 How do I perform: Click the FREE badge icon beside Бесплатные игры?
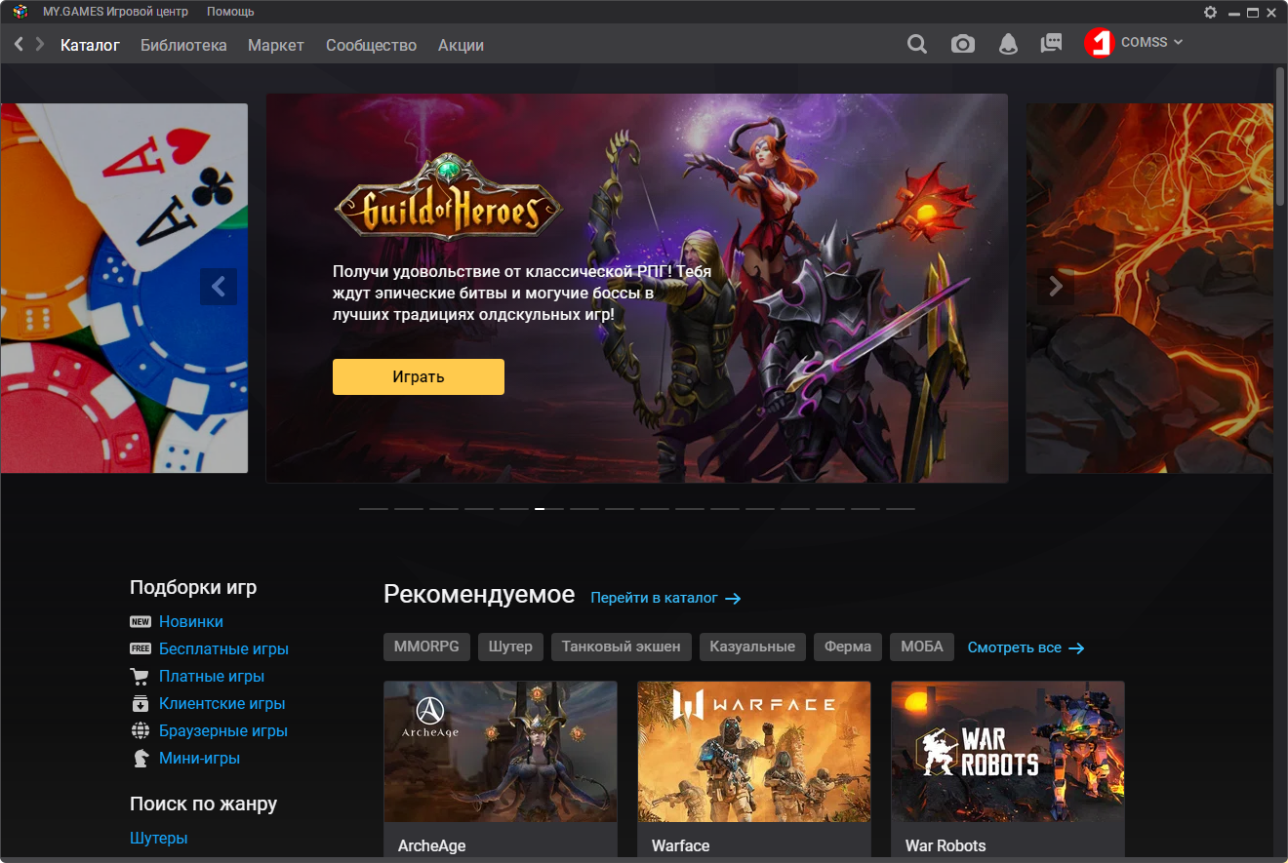click(x=141, y=648)
